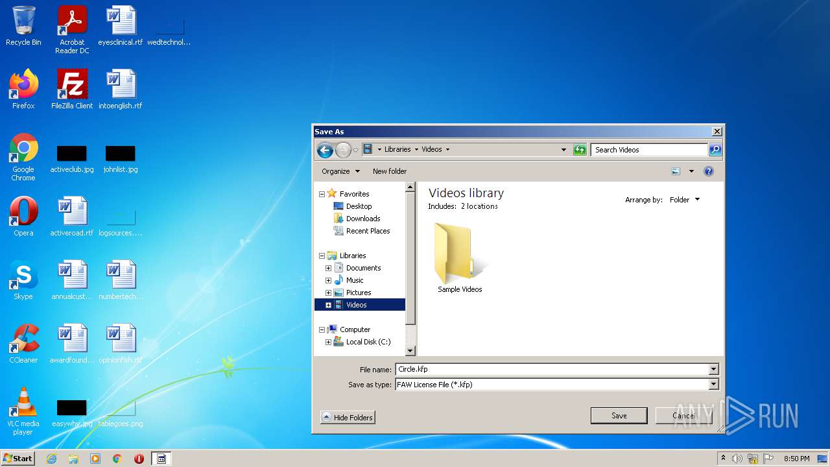Open the Arrange by Folder dropdown
The image size is (830, 467).
(685, 200)
